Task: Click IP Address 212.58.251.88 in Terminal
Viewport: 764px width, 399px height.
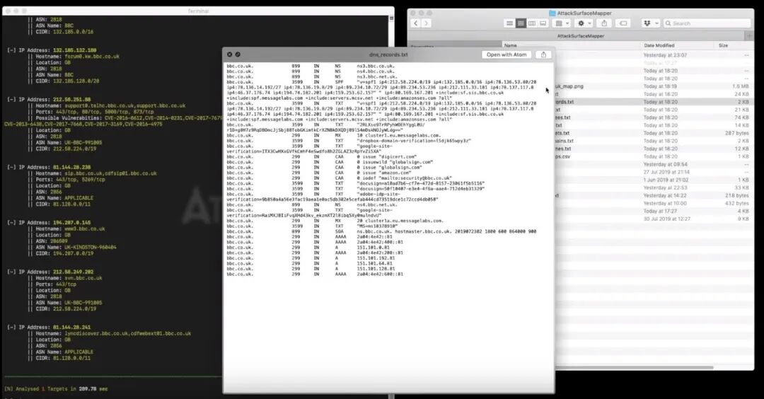Action: [x=71, y=99]
